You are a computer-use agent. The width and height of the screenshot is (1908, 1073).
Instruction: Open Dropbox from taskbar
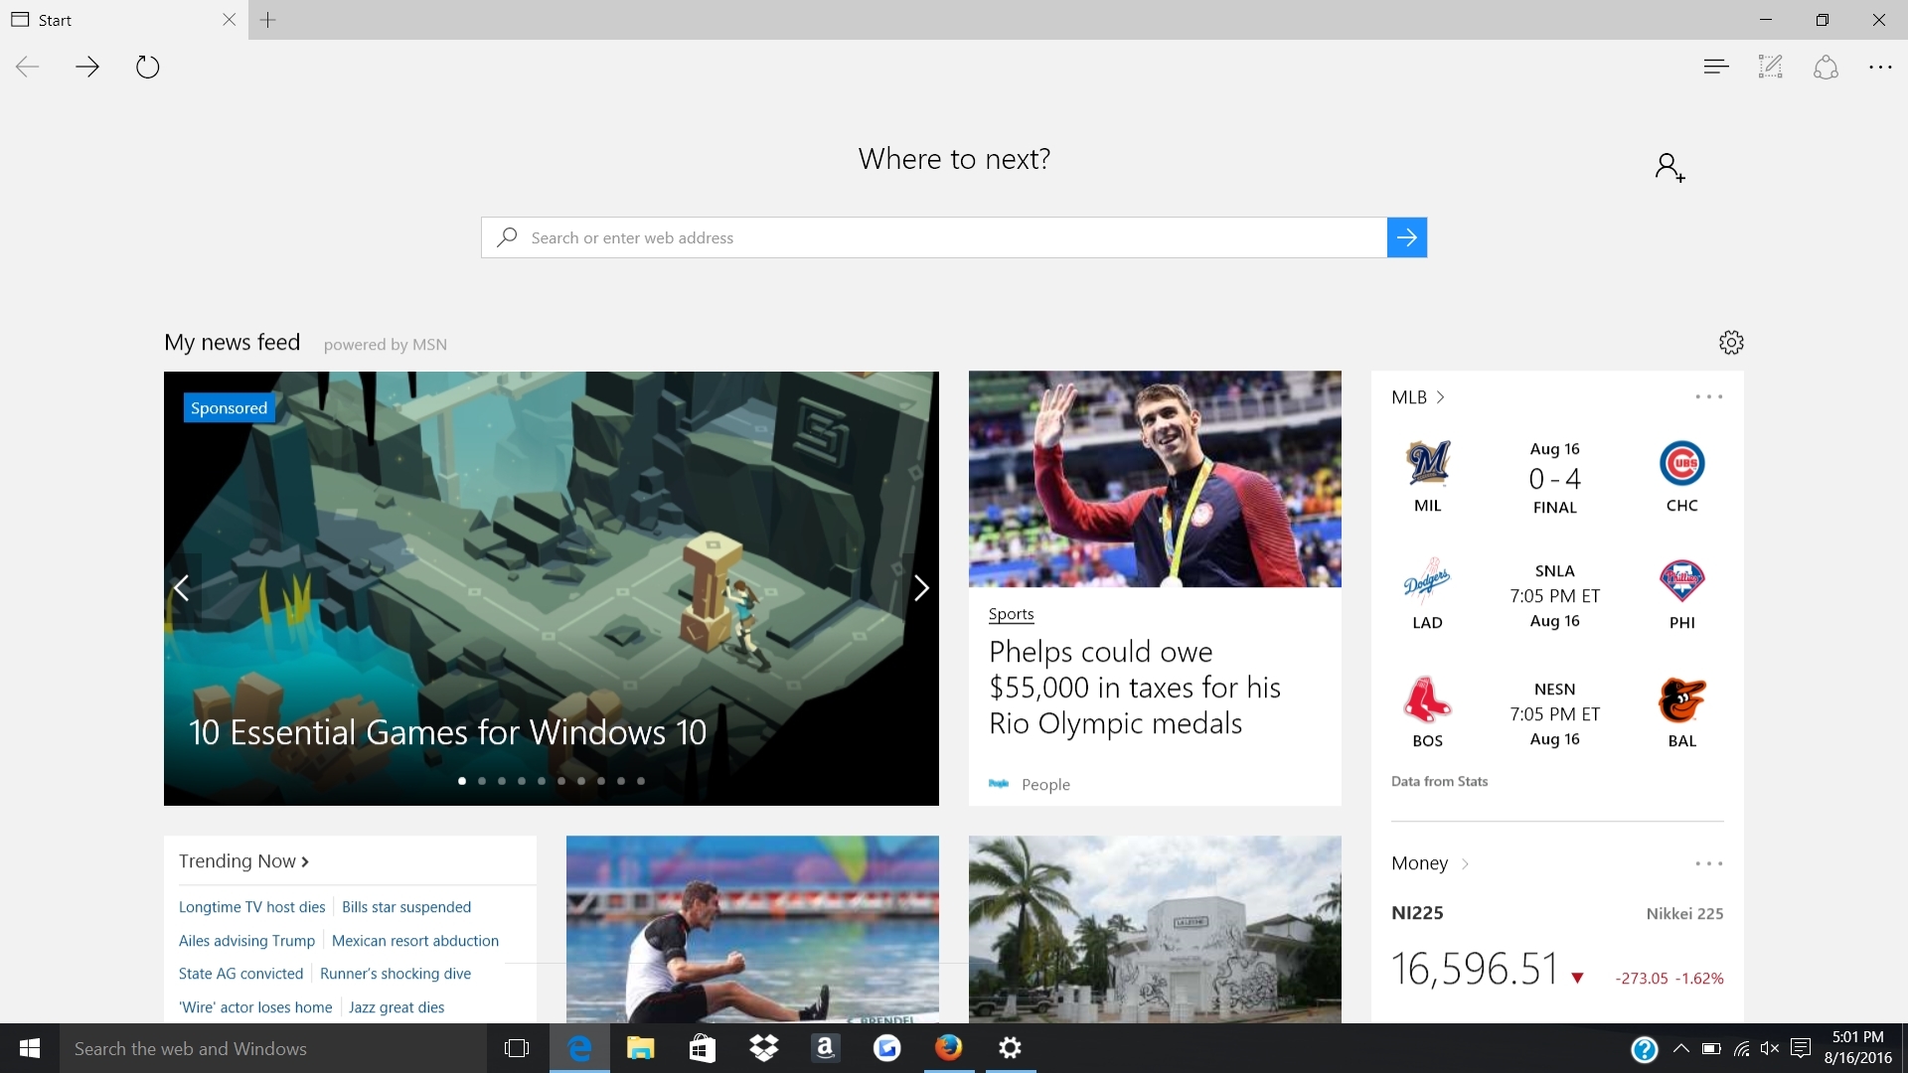click(x=764, y=1048)
